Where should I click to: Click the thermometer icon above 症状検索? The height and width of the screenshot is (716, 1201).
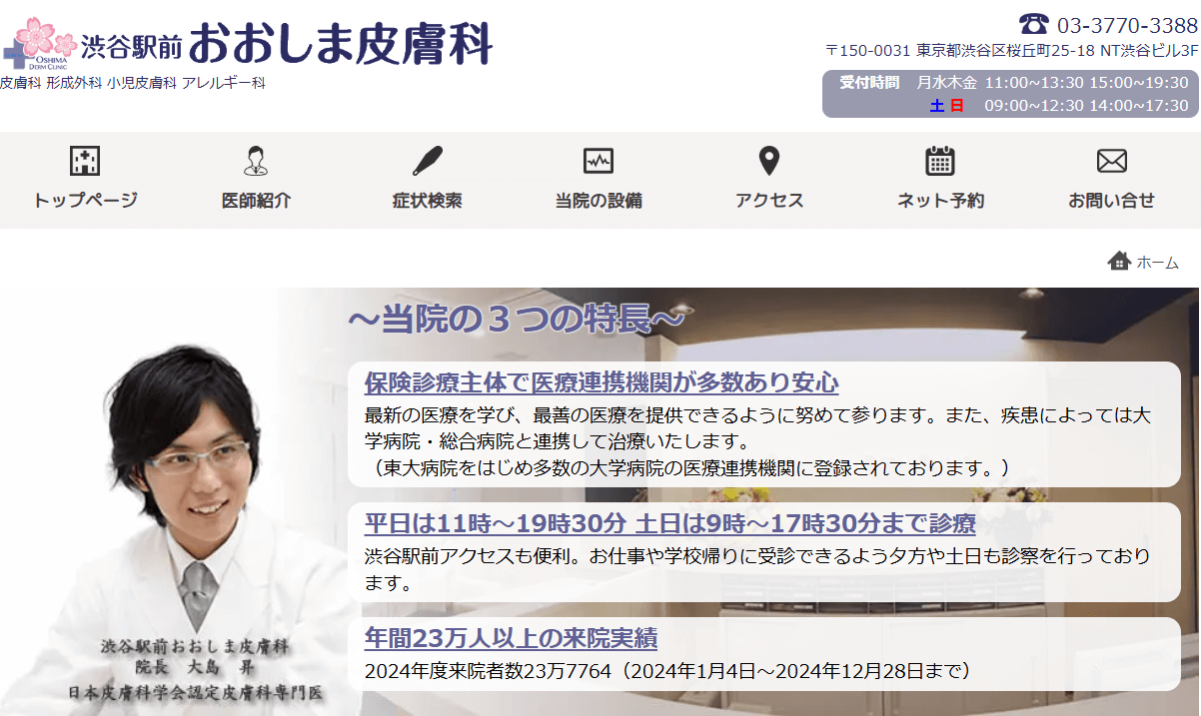(427, 161)
